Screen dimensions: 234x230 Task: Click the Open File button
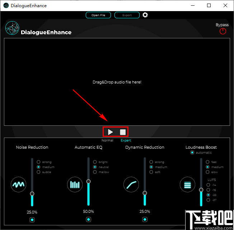[98, 15]
